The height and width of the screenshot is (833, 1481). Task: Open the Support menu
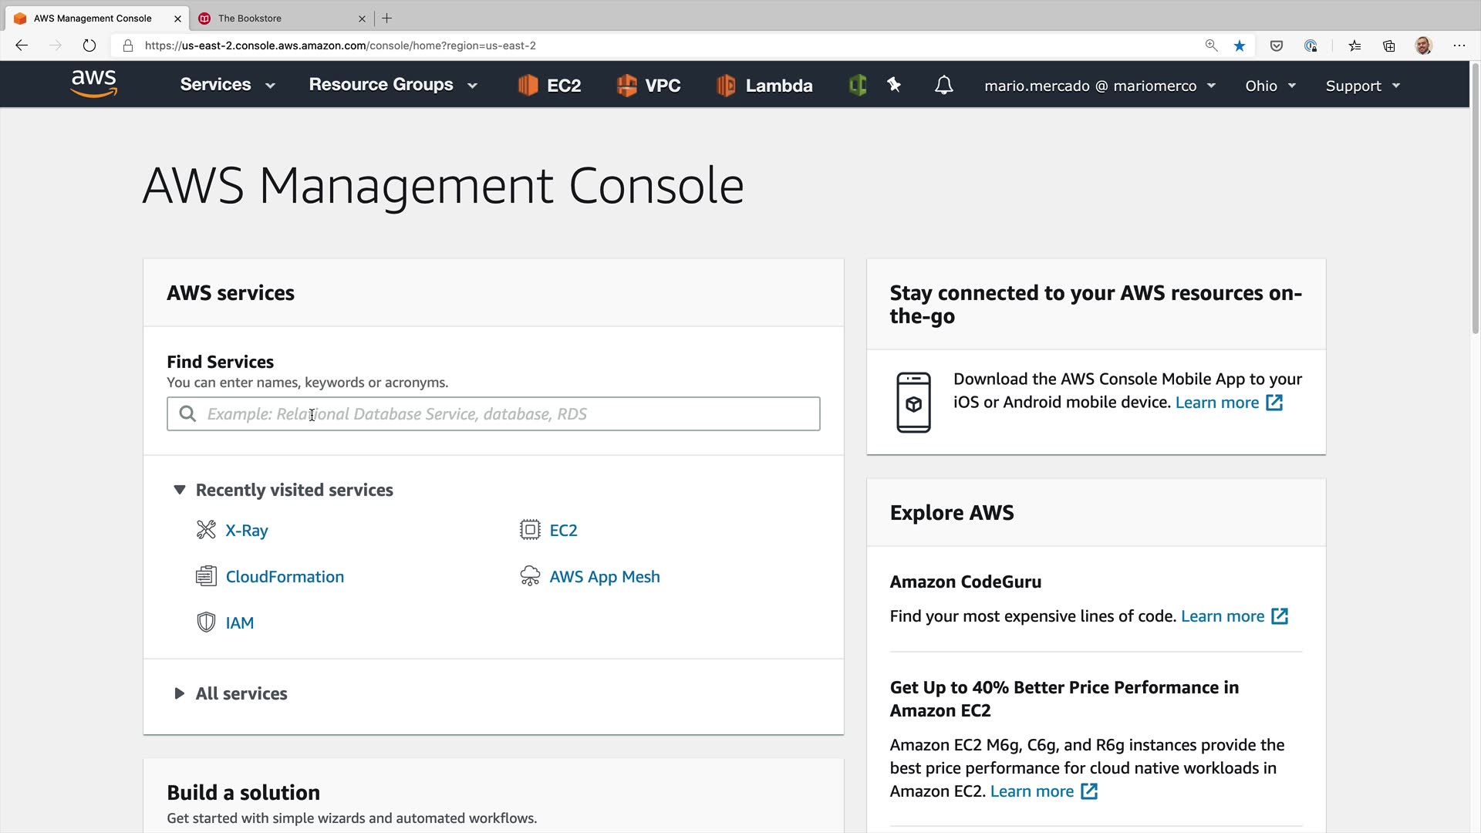pos(1362,86)
